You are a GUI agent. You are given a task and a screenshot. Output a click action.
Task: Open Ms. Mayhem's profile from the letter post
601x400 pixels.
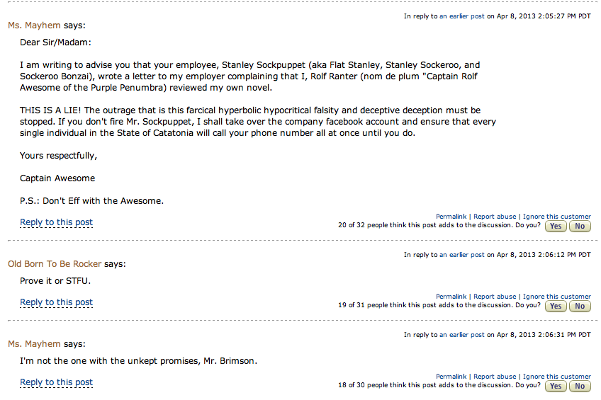[x=34, y=25]
